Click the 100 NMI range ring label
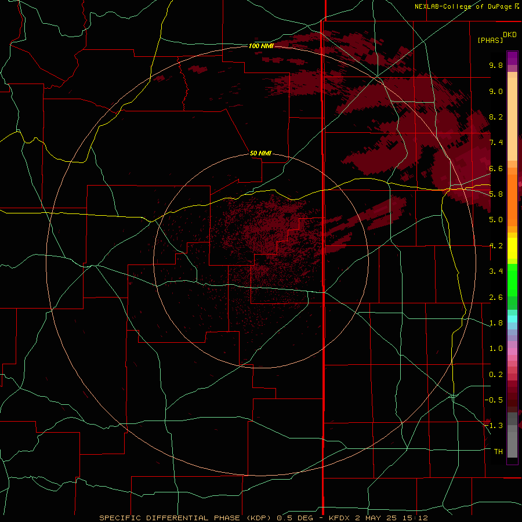This screenshot has height=522, width=522. point(261,46)
